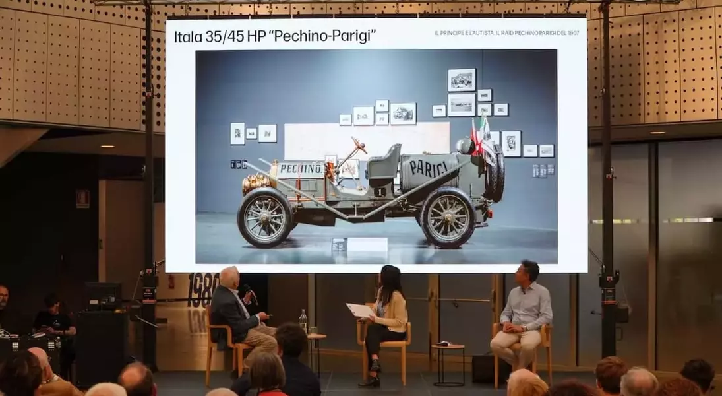This screenshot has width=722, height=396.
Task: Click the microphone held by the seated man
Action: pyautogui.click(x=250, y=292)
